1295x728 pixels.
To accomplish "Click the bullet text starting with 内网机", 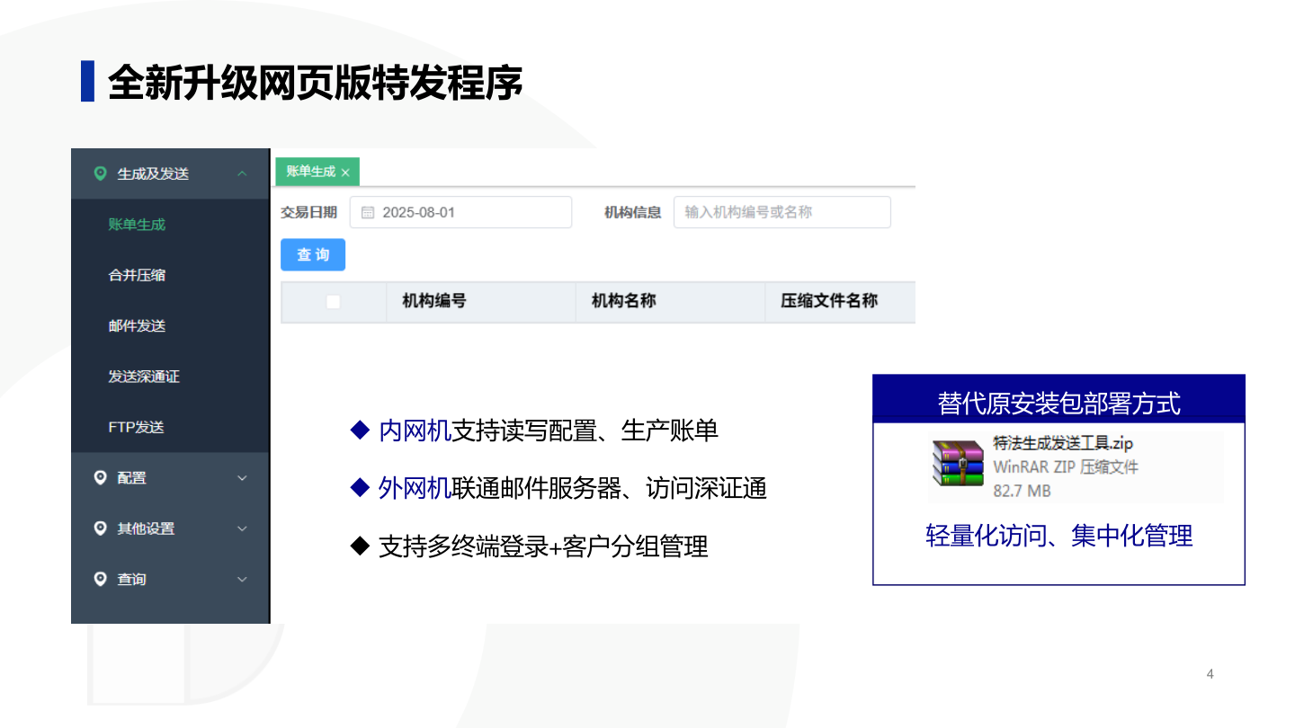I will coord(549,431).
